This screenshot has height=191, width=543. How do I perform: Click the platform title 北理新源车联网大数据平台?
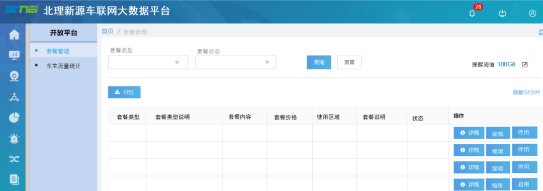[107, 11]
